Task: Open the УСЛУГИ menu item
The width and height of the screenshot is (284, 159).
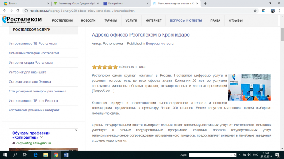Action: coord(131,20)
